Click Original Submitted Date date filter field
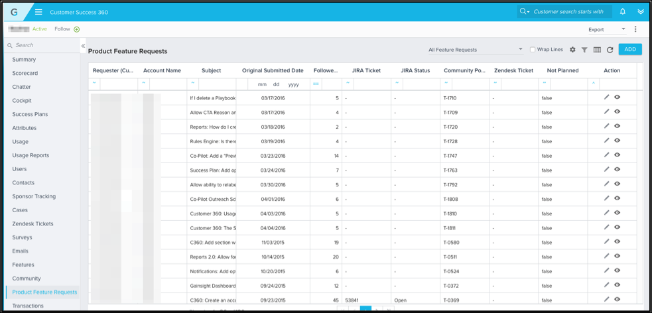 point(279,84)
